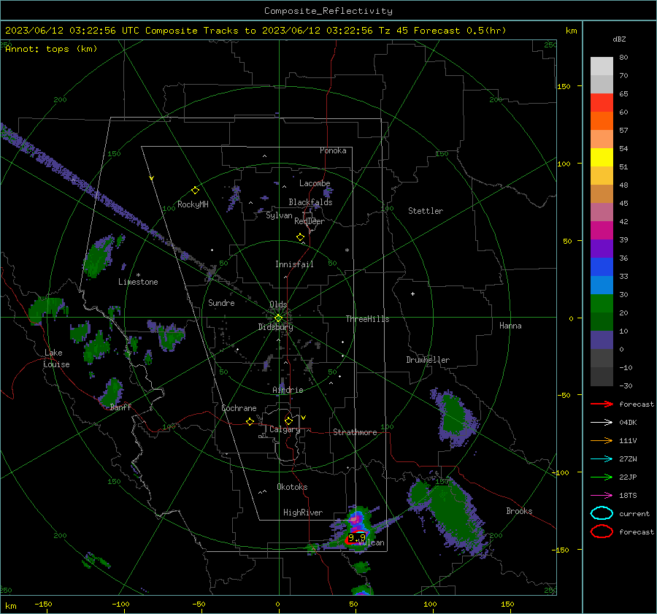
Task: Click the Lacombe map label
Action: pos(315,183)
